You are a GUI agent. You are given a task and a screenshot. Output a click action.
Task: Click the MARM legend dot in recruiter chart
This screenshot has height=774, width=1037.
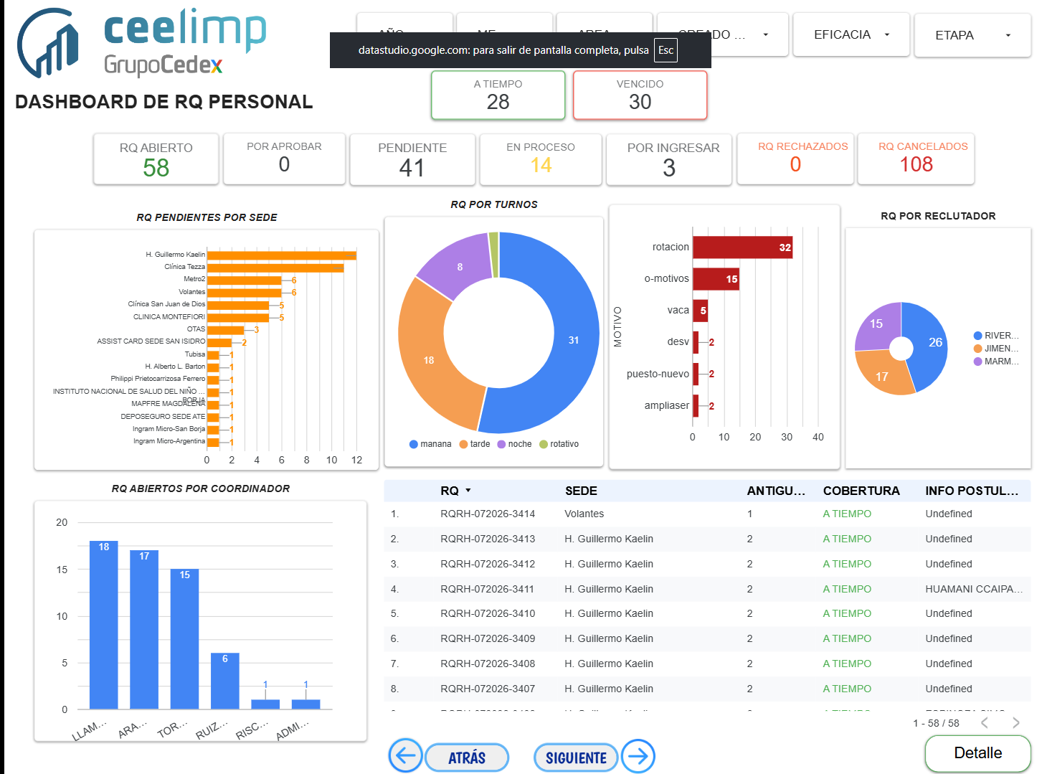point(977,362)
